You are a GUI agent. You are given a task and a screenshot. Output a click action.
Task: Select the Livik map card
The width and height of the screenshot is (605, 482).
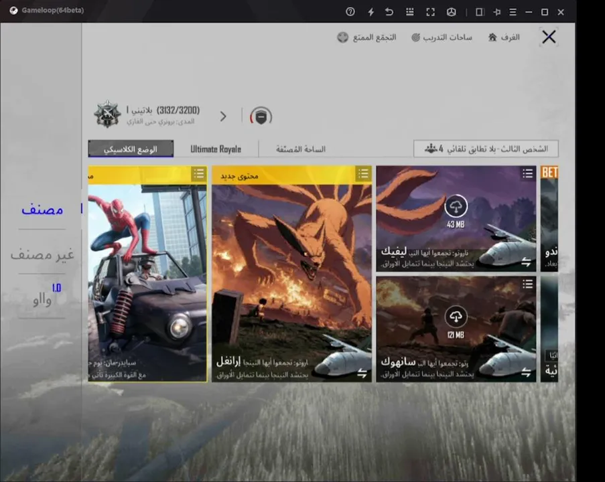point(456,219)
